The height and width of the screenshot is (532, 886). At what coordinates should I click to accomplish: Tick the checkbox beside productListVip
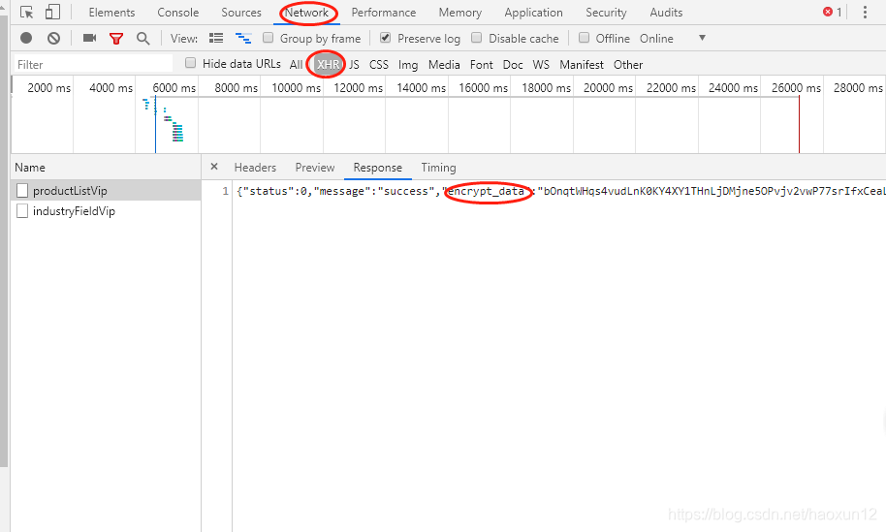pos(22,191)
